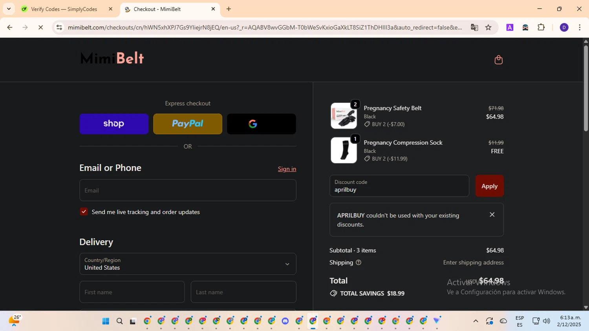Click the Discount code field

[399, 186]
